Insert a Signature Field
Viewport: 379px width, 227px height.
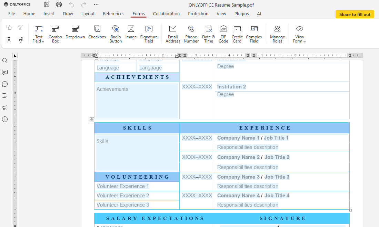tap(149, 34)
